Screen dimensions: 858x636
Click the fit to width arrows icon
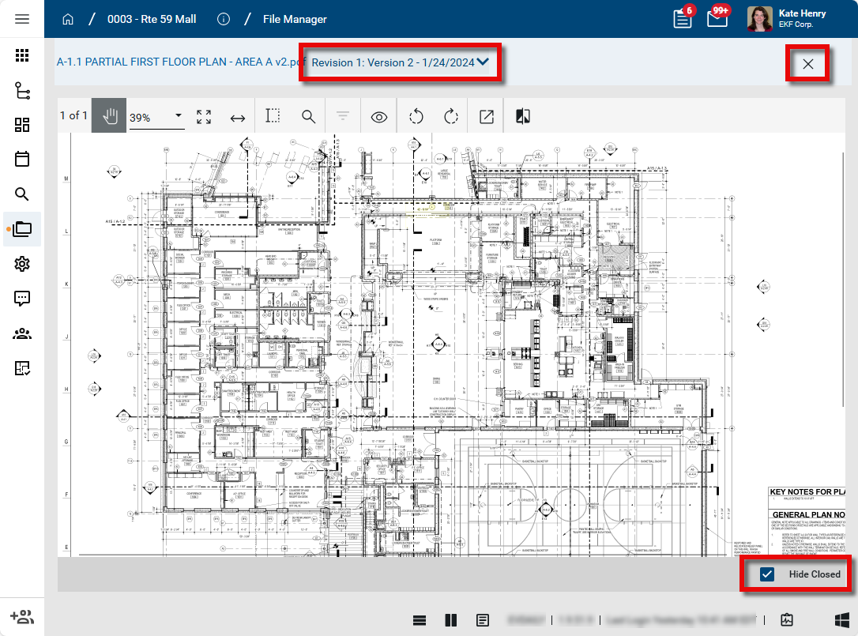tap(238, 117)
